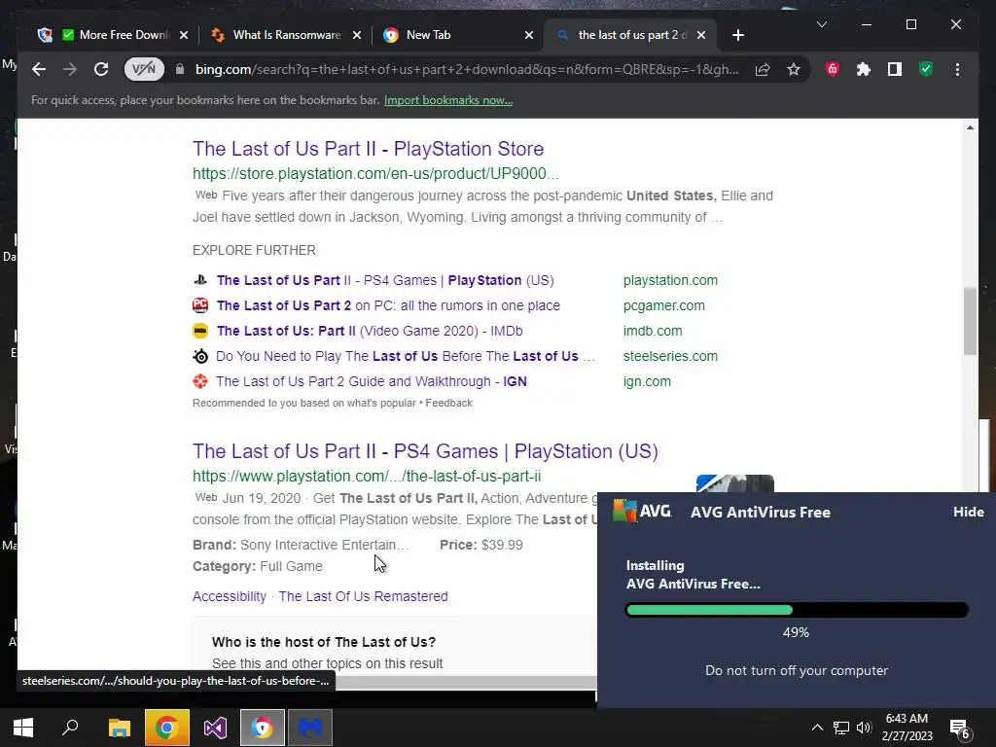The height and width of the screenshot is (747, 996).
Task: Click the IMDb yellow favicon icon
Action: (200, 331)
